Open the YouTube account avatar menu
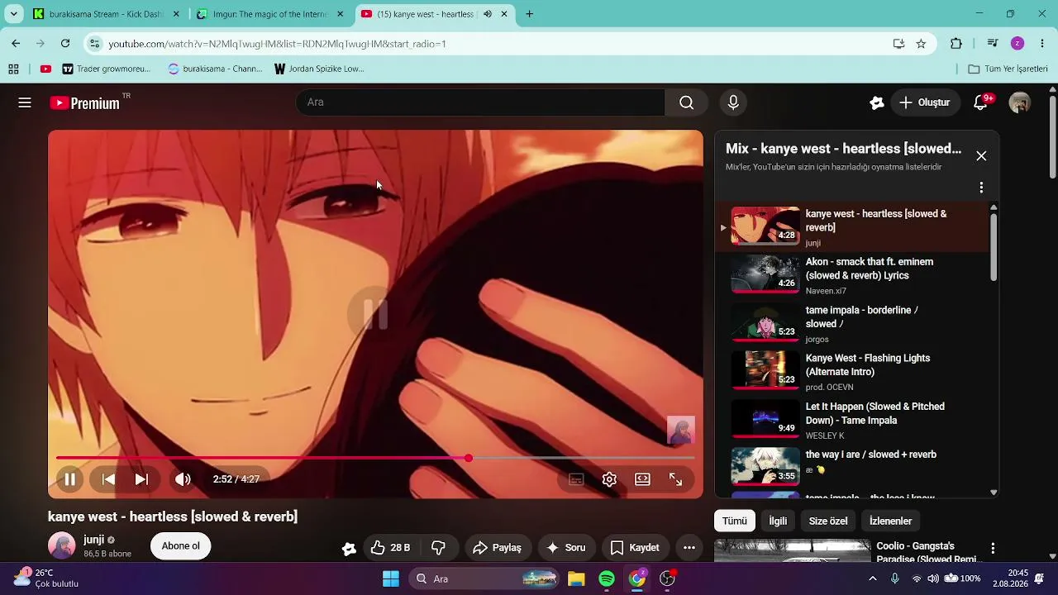Screen dimensions: 1058x595 (x=1020, y=102)
